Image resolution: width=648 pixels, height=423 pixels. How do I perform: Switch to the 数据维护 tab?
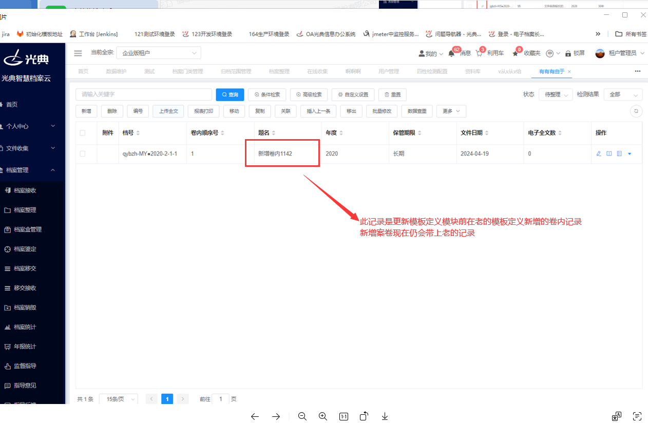point(116,71)
